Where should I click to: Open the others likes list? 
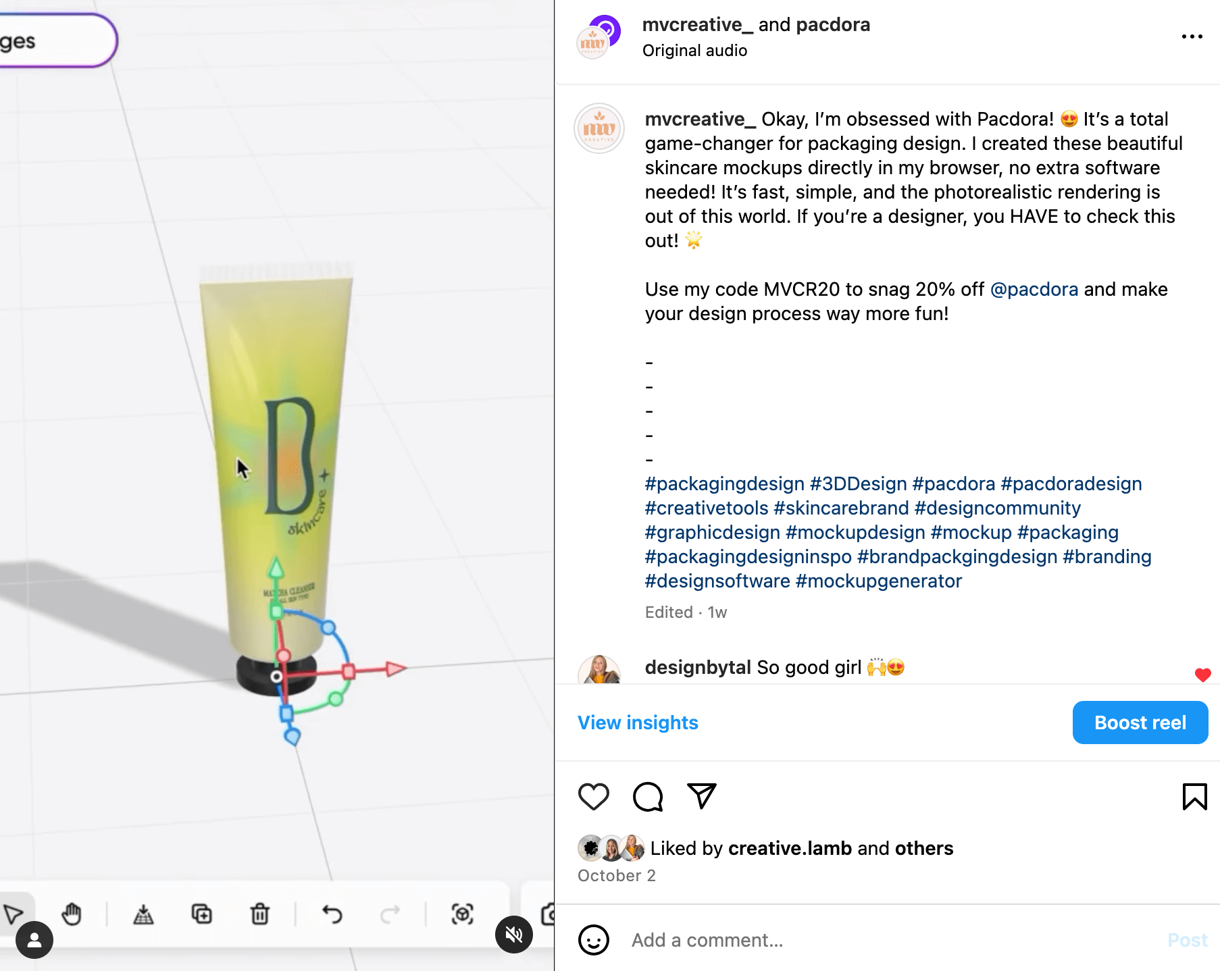924,848
